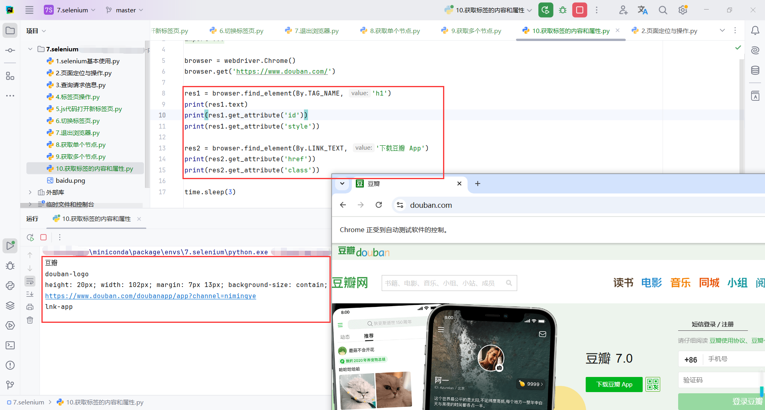Focus the 验证码 input field
The height and width of the screenshot is (410, 765).
click(722, 380)
